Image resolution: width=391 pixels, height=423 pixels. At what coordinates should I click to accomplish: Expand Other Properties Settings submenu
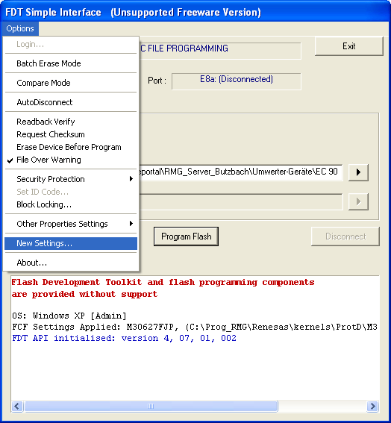pyautogui.click(x=71, y=224)
